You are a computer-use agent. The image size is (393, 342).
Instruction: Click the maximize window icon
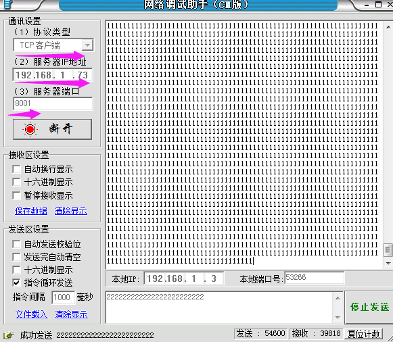pyautogui.click(x=378, y=4)
